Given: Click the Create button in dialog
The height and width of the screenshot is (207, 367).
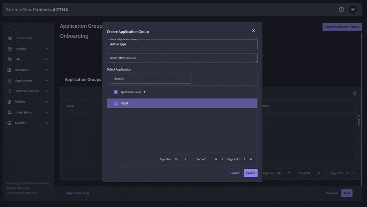Looking at the screenshot, I should (250, 173).
